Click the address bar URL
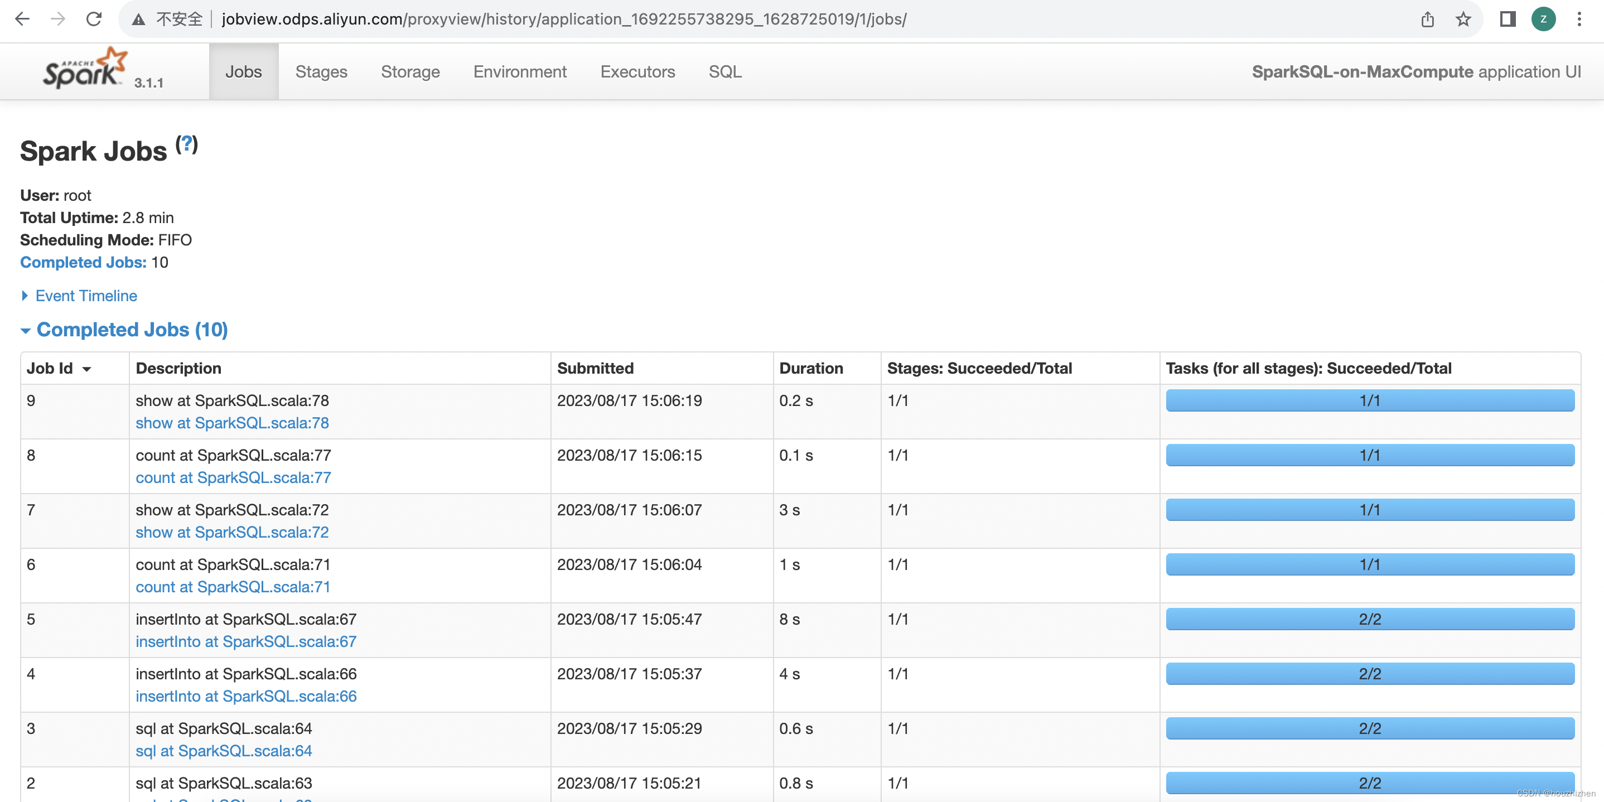The image size is (1604, 802). [563, 20]
